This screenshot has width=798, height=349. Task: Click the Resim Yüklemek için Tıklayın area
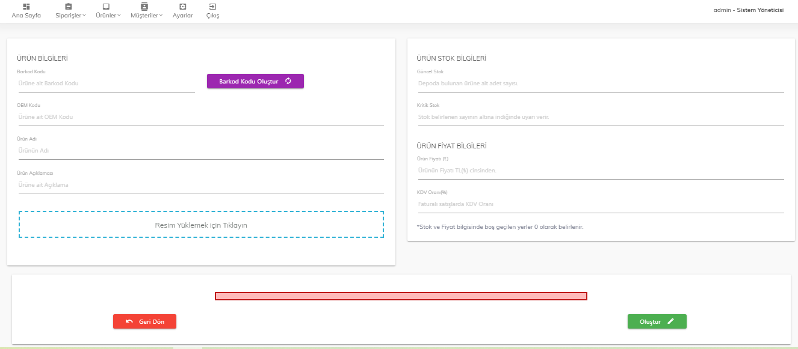coord(201,225)
